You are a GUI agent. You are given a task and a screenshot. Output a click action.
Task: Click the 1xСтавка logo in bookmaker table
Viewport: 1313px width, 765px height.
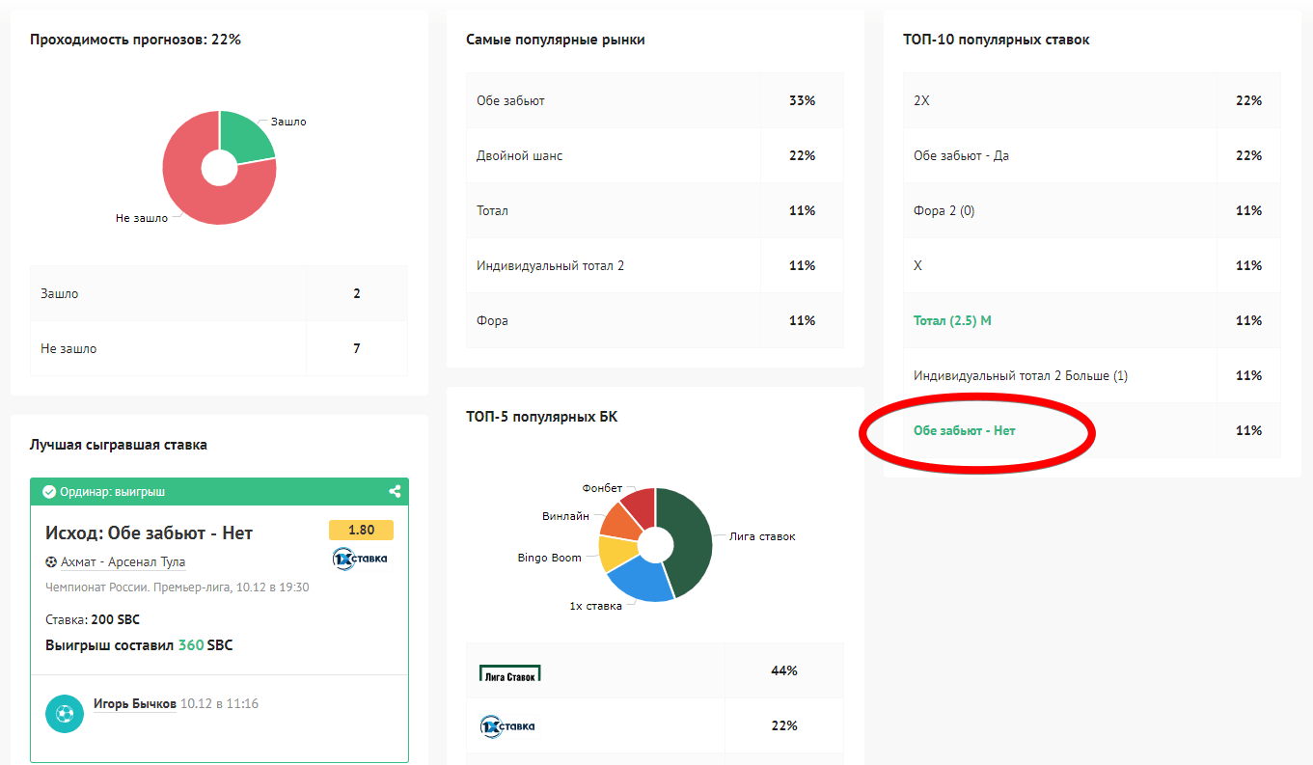click(507, 726)
